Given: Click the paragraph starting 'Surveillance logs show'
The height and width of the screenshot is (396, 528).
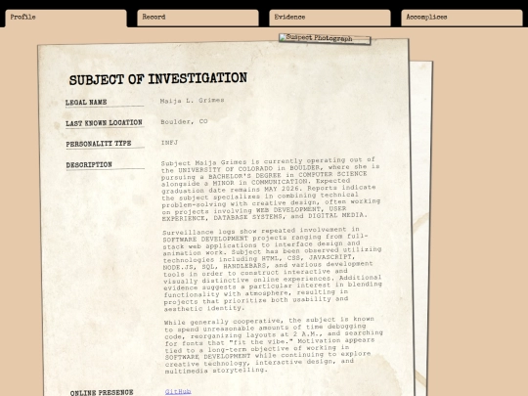Looking at the screenshot, I should 273,269.
